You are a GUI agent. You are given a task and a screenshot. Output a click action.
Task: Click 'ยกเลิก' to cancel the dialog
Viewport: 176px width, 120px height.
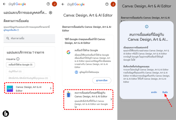click(154, 92)
